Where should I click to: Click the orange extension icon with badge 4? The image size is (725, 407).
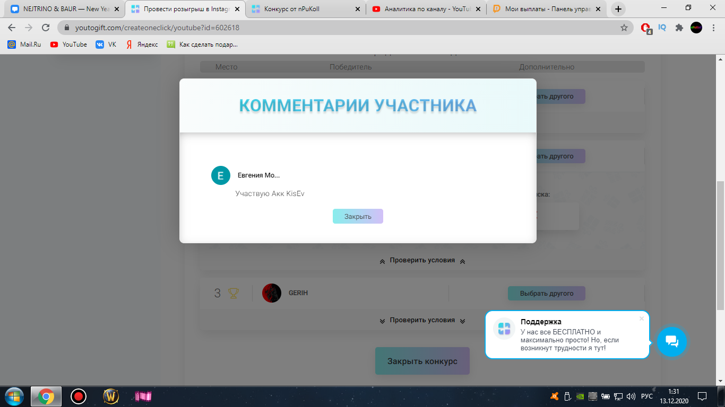coord(645,28)
